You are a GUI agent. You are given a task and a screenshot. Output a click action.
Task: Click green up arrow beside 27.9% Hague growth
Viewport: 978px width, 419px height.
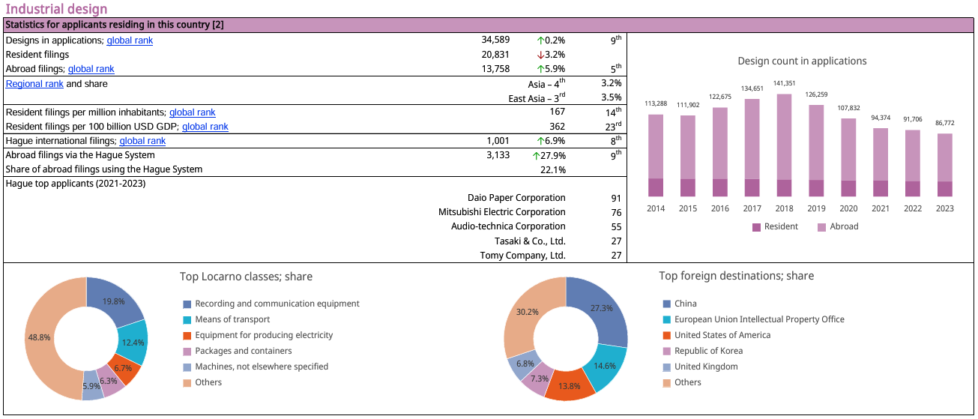click(x=536, y=156)
